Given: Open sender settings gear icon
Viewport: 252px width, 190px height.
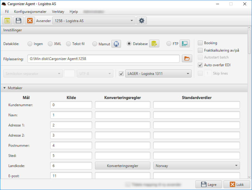Looking at the screenshot, I should [x=141, y=21].
